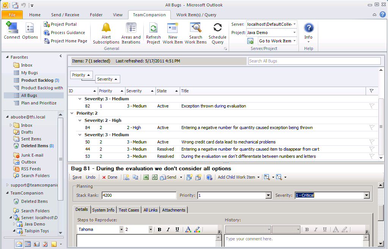388x249 pixels.
Task: Open Process Guidance
Action: 64,33
